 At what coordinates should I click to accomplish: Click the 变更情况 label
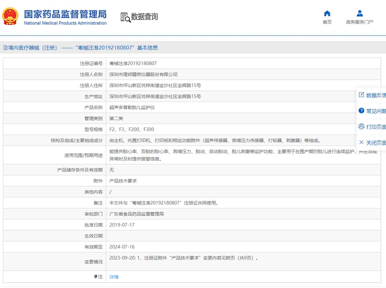(94, 262)
